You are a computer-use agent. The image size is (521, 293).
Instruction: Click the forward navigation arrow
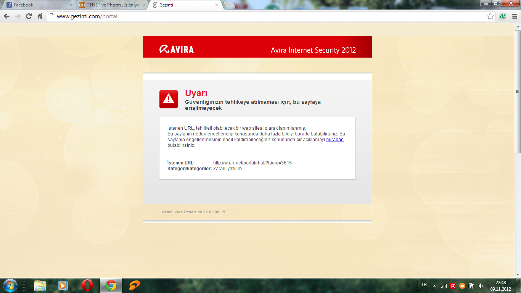(18, 16)
